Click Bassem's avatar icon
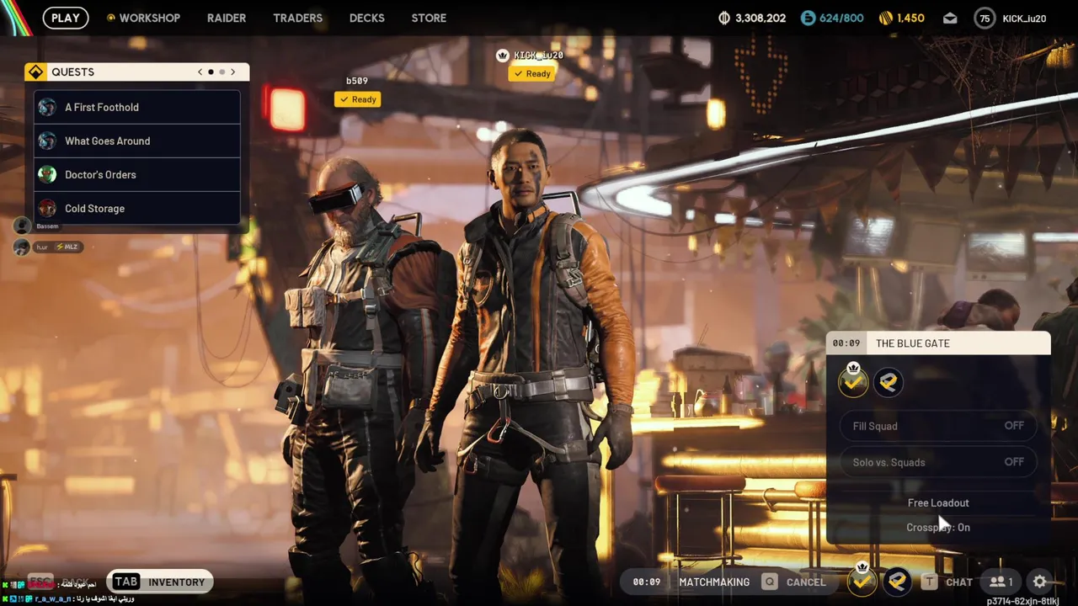This screenshot has height=606, width=1078. pyautogui.click(x=22, y=226)
